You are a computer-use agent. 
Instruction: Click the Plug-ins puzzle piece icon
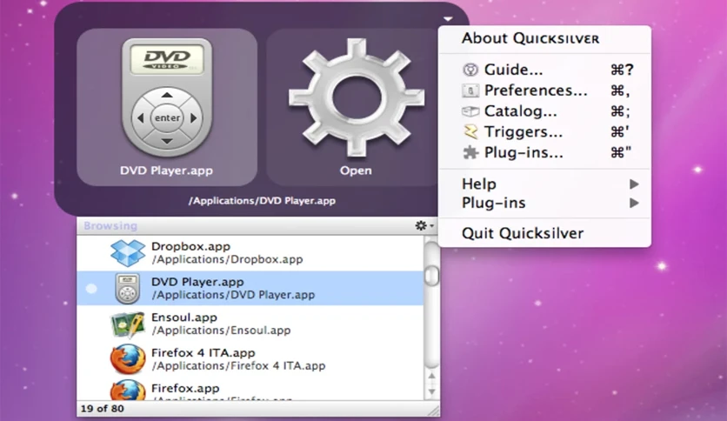[470, 152]
